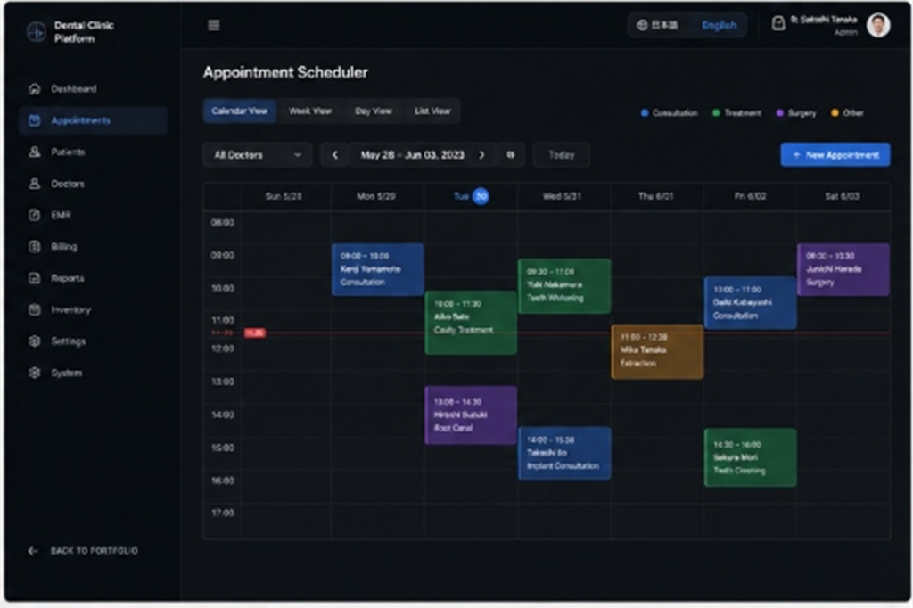This screenshot has height=608, width=913.
Task: Open Friday 10:00 - 11:00 Consultation appointment
Action: point(750,303)
